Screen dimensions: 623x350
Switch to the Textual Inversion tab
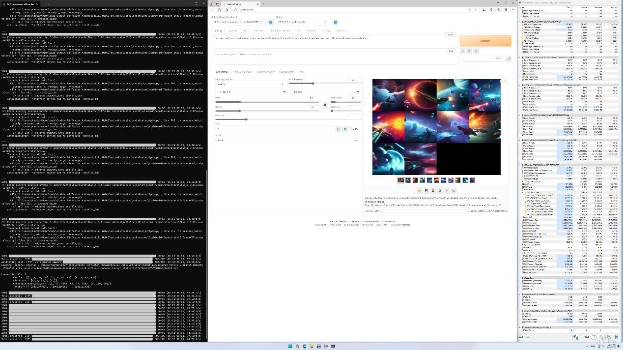[242, 72]
